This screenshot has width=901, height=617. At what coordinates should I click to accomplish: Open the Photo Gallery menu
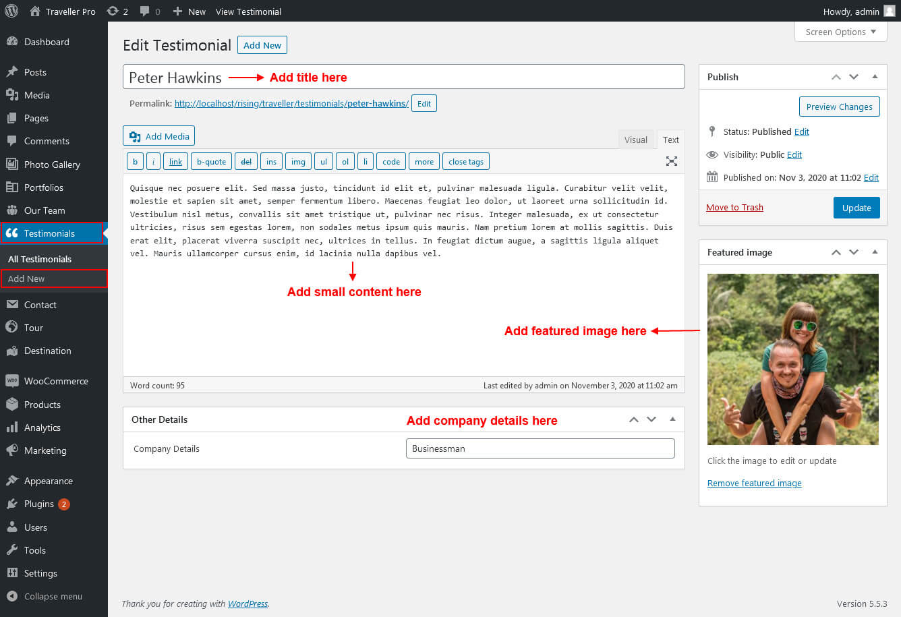coord(52,165)
